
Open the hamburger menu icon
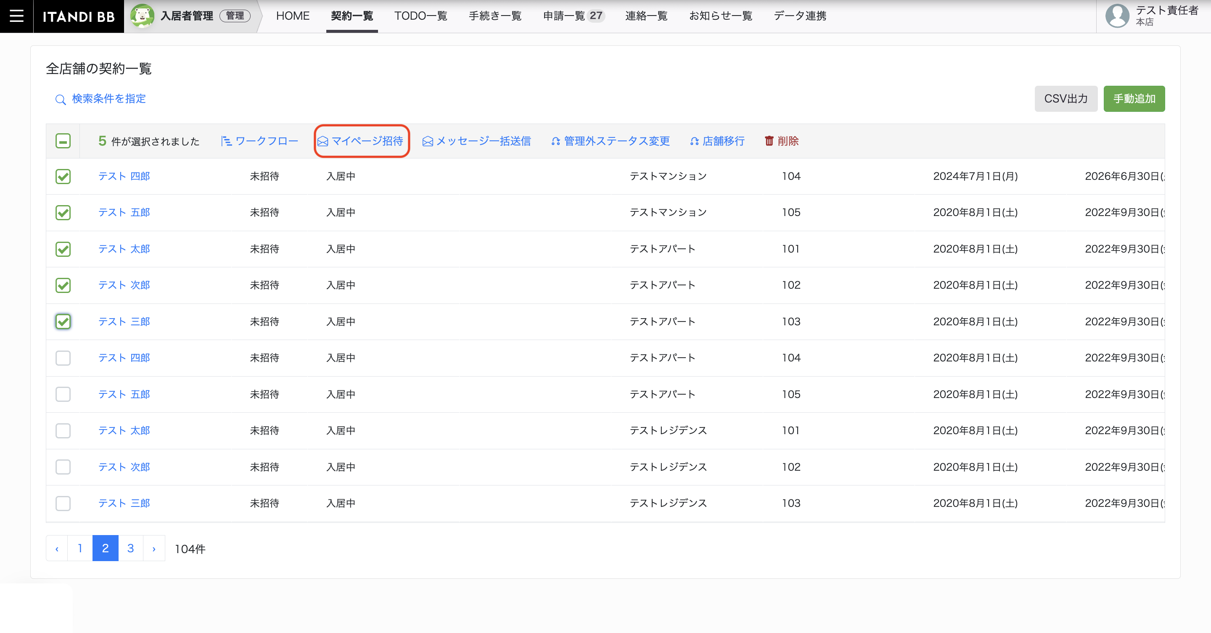(16, 16)
